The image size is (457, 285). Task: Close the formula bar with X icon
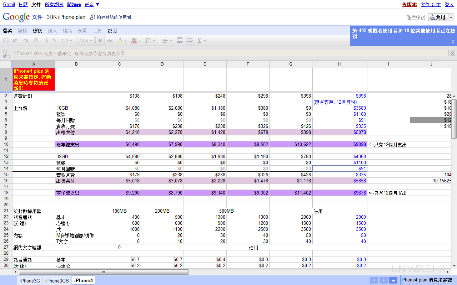pos(452,53)
